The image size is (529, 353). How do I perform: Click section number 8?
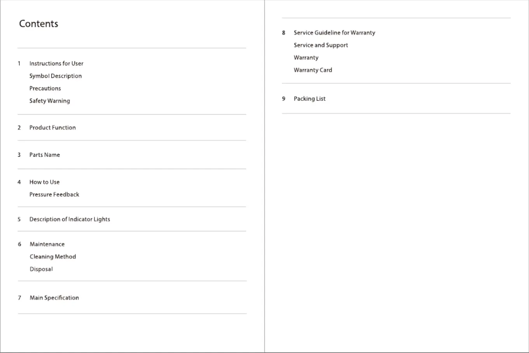click(284, 33)
